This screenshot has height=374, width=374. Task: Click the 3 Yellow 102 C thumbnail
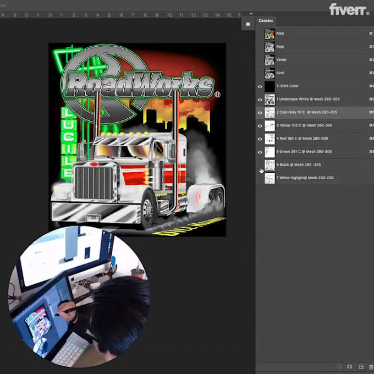coord(269,126)
